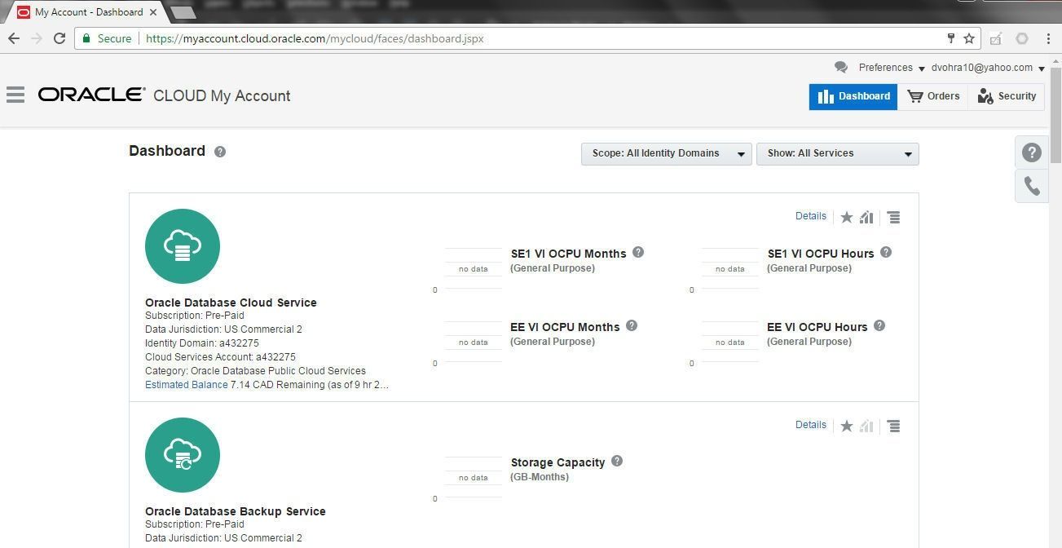The width and height of the screenshot is (1062, 548).
Task: Open actions menu for Database Cloud Service
Action: point(894,217)
